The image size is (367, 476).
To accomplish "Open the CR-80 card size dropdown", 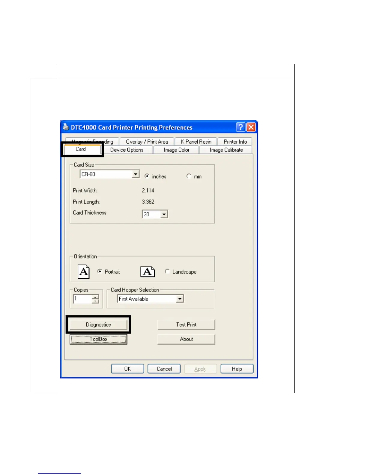I will pos(136,174).
